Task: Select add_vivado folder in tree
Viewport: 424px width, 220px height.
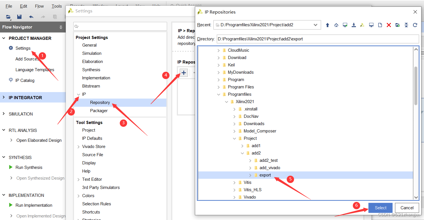Action: [270, 168]
